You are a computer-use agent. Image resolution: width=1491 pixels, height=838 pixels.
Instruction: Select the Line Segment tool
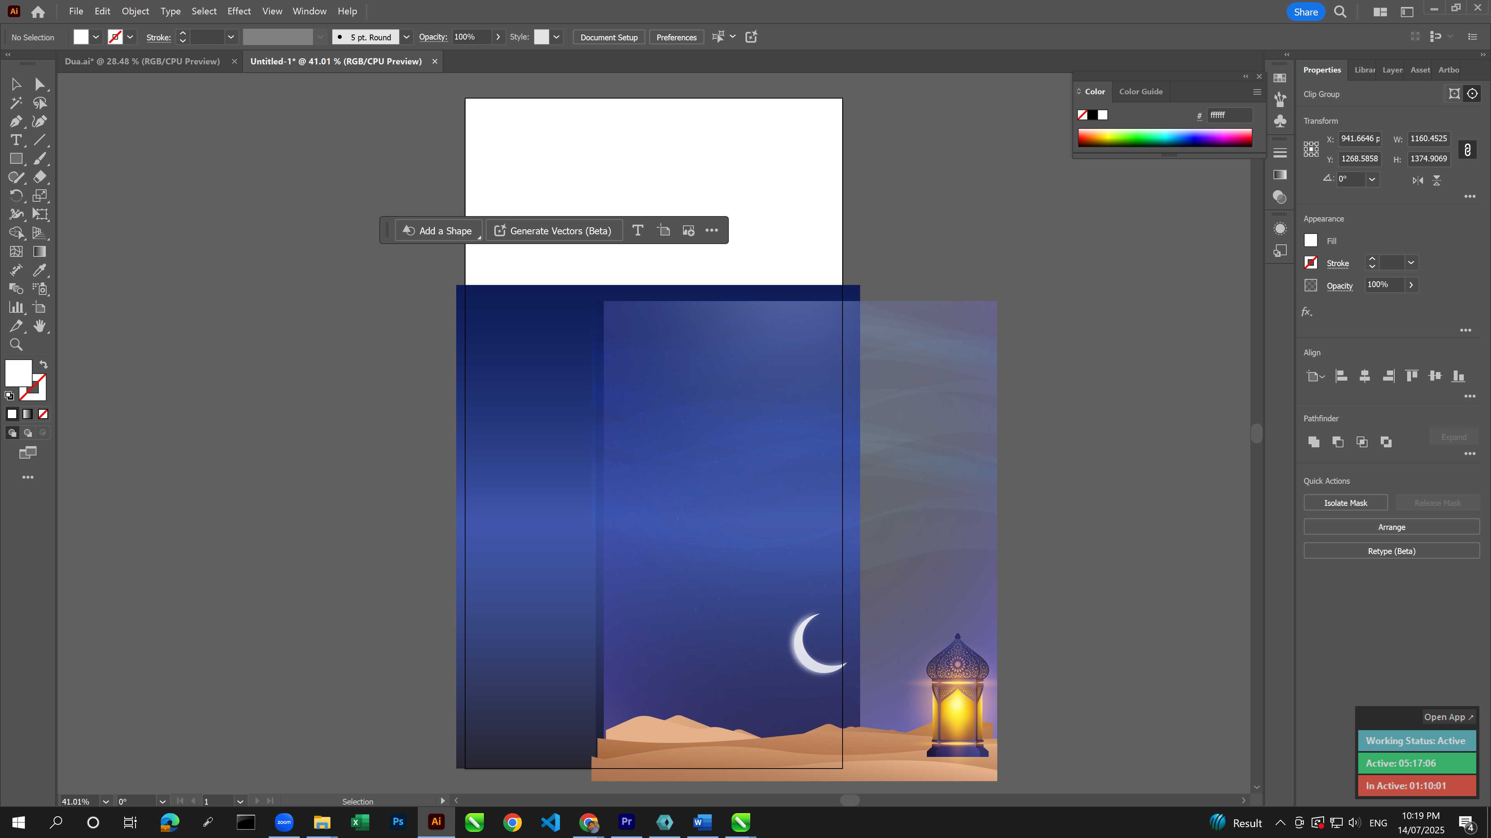pyautogui.click(x=39, y=140)
